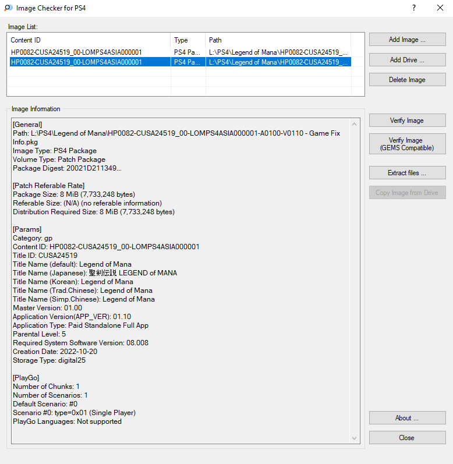Click the Type cell of the highlighted row
Image resolution: width=453 pixels, height=464 pixels.
(x=188, y=62)
